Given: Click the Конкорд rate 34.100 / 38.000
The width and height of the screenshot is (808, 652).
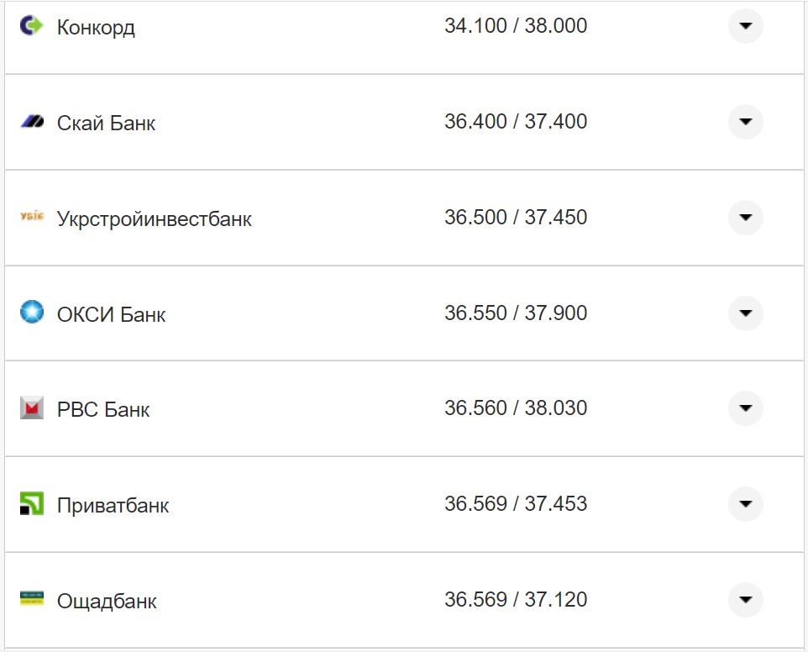Looking at the screenshot, I should coord(516,26).
